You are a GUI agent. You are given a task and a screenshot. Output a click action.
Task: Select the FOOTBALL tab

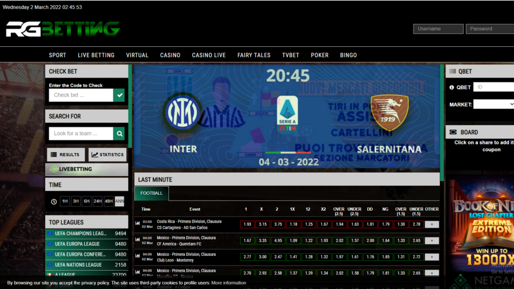pyautogui.click(x=151, y=193)
